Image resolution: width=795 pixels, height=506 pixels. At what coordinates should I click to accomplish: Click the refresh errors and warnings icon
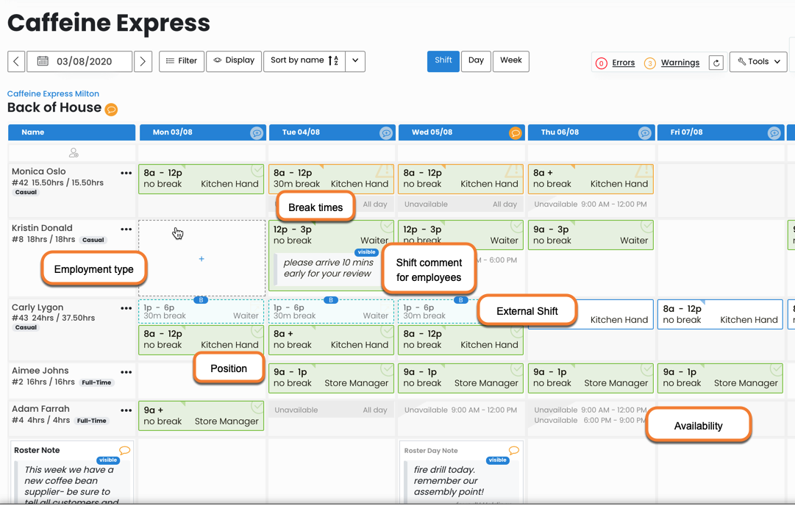716,63
